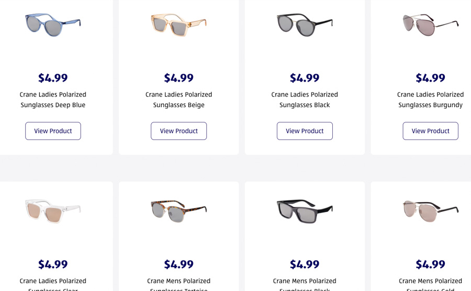Image resolution: width=471 pixels, height=291 pixels.
Task: Open the Mens Tortoise sunglasses photo
Action: (x=178, y=210)
